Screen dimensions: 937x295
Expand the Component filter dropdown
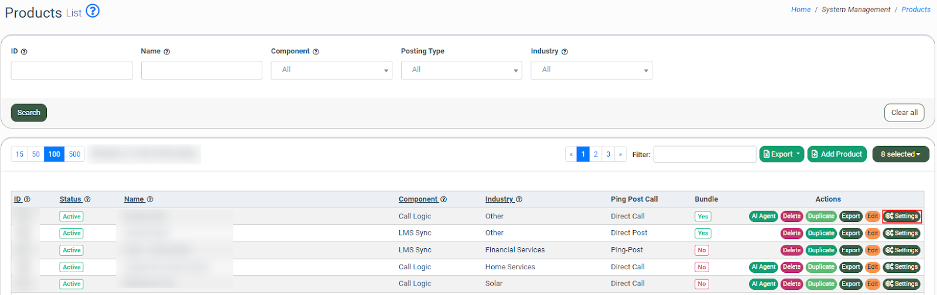pyautogui.click(x=331, y=70)
